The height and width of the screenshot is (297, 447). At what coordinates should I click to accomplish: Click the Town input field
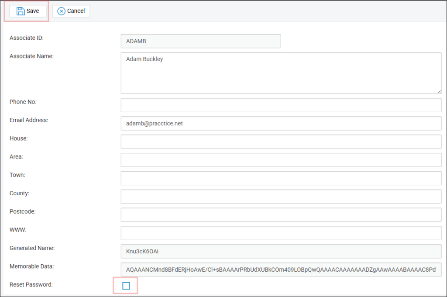tap(281, 178)
